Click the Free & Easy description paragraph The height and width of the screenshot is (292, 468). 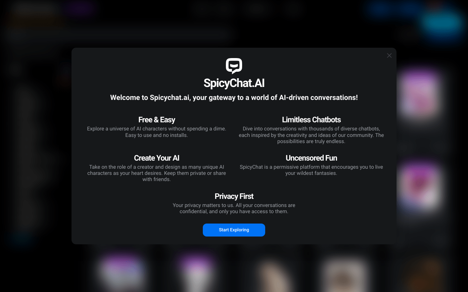[157, 132]
